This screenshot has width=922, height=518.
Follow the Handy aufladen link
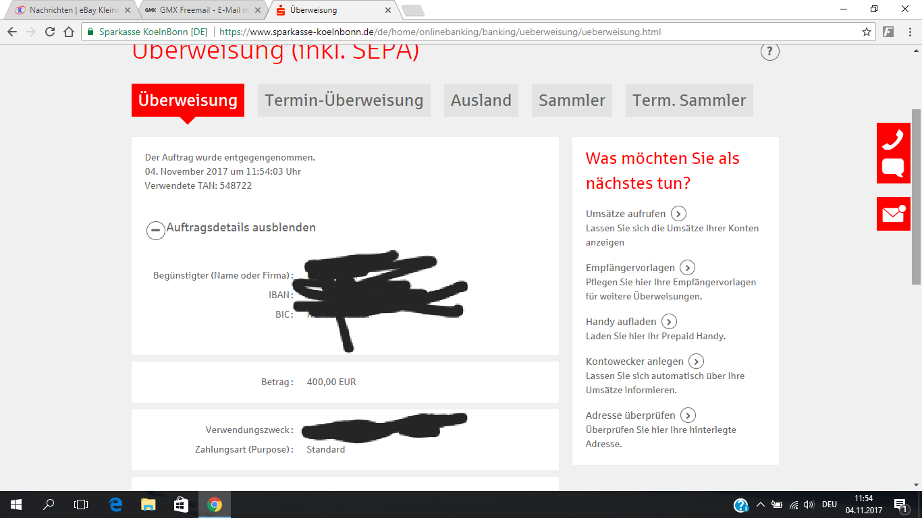pyautogui.click(x=621, y=322)
